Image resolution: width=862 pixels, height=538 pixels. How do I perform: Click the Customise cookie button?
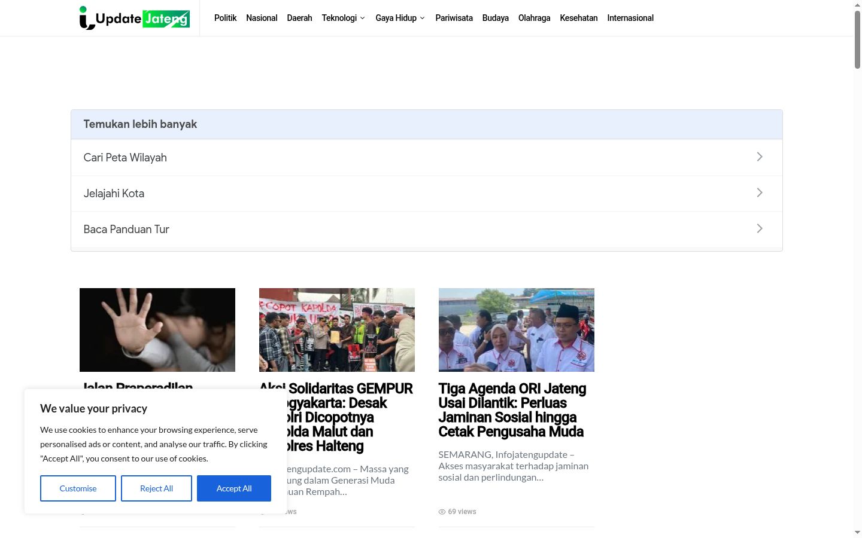point(78,488)
